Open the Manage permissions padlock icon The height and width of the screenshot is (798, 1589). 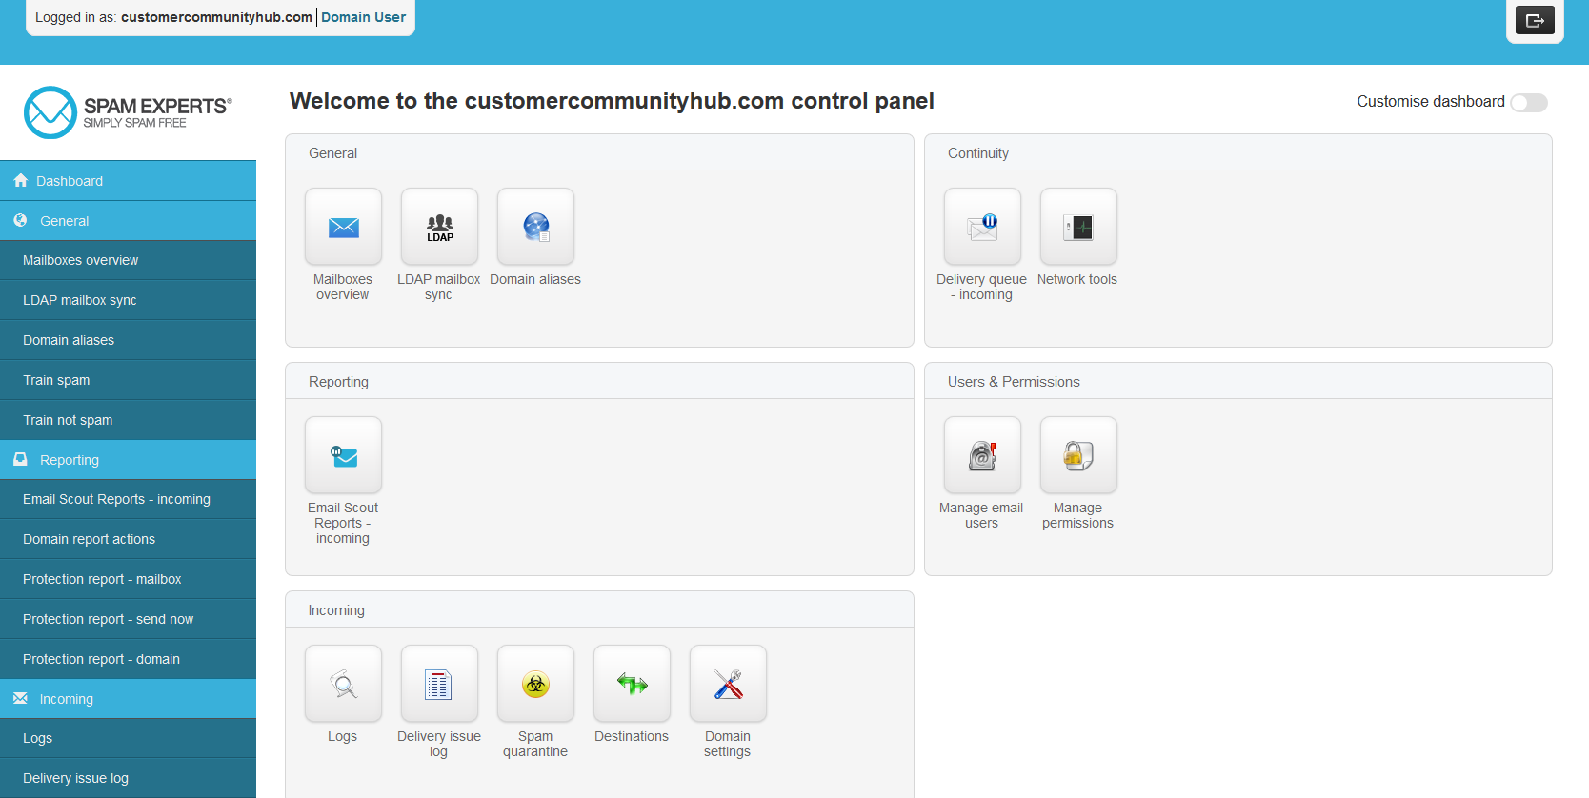pyautogui.click(x=1078, y=455)
